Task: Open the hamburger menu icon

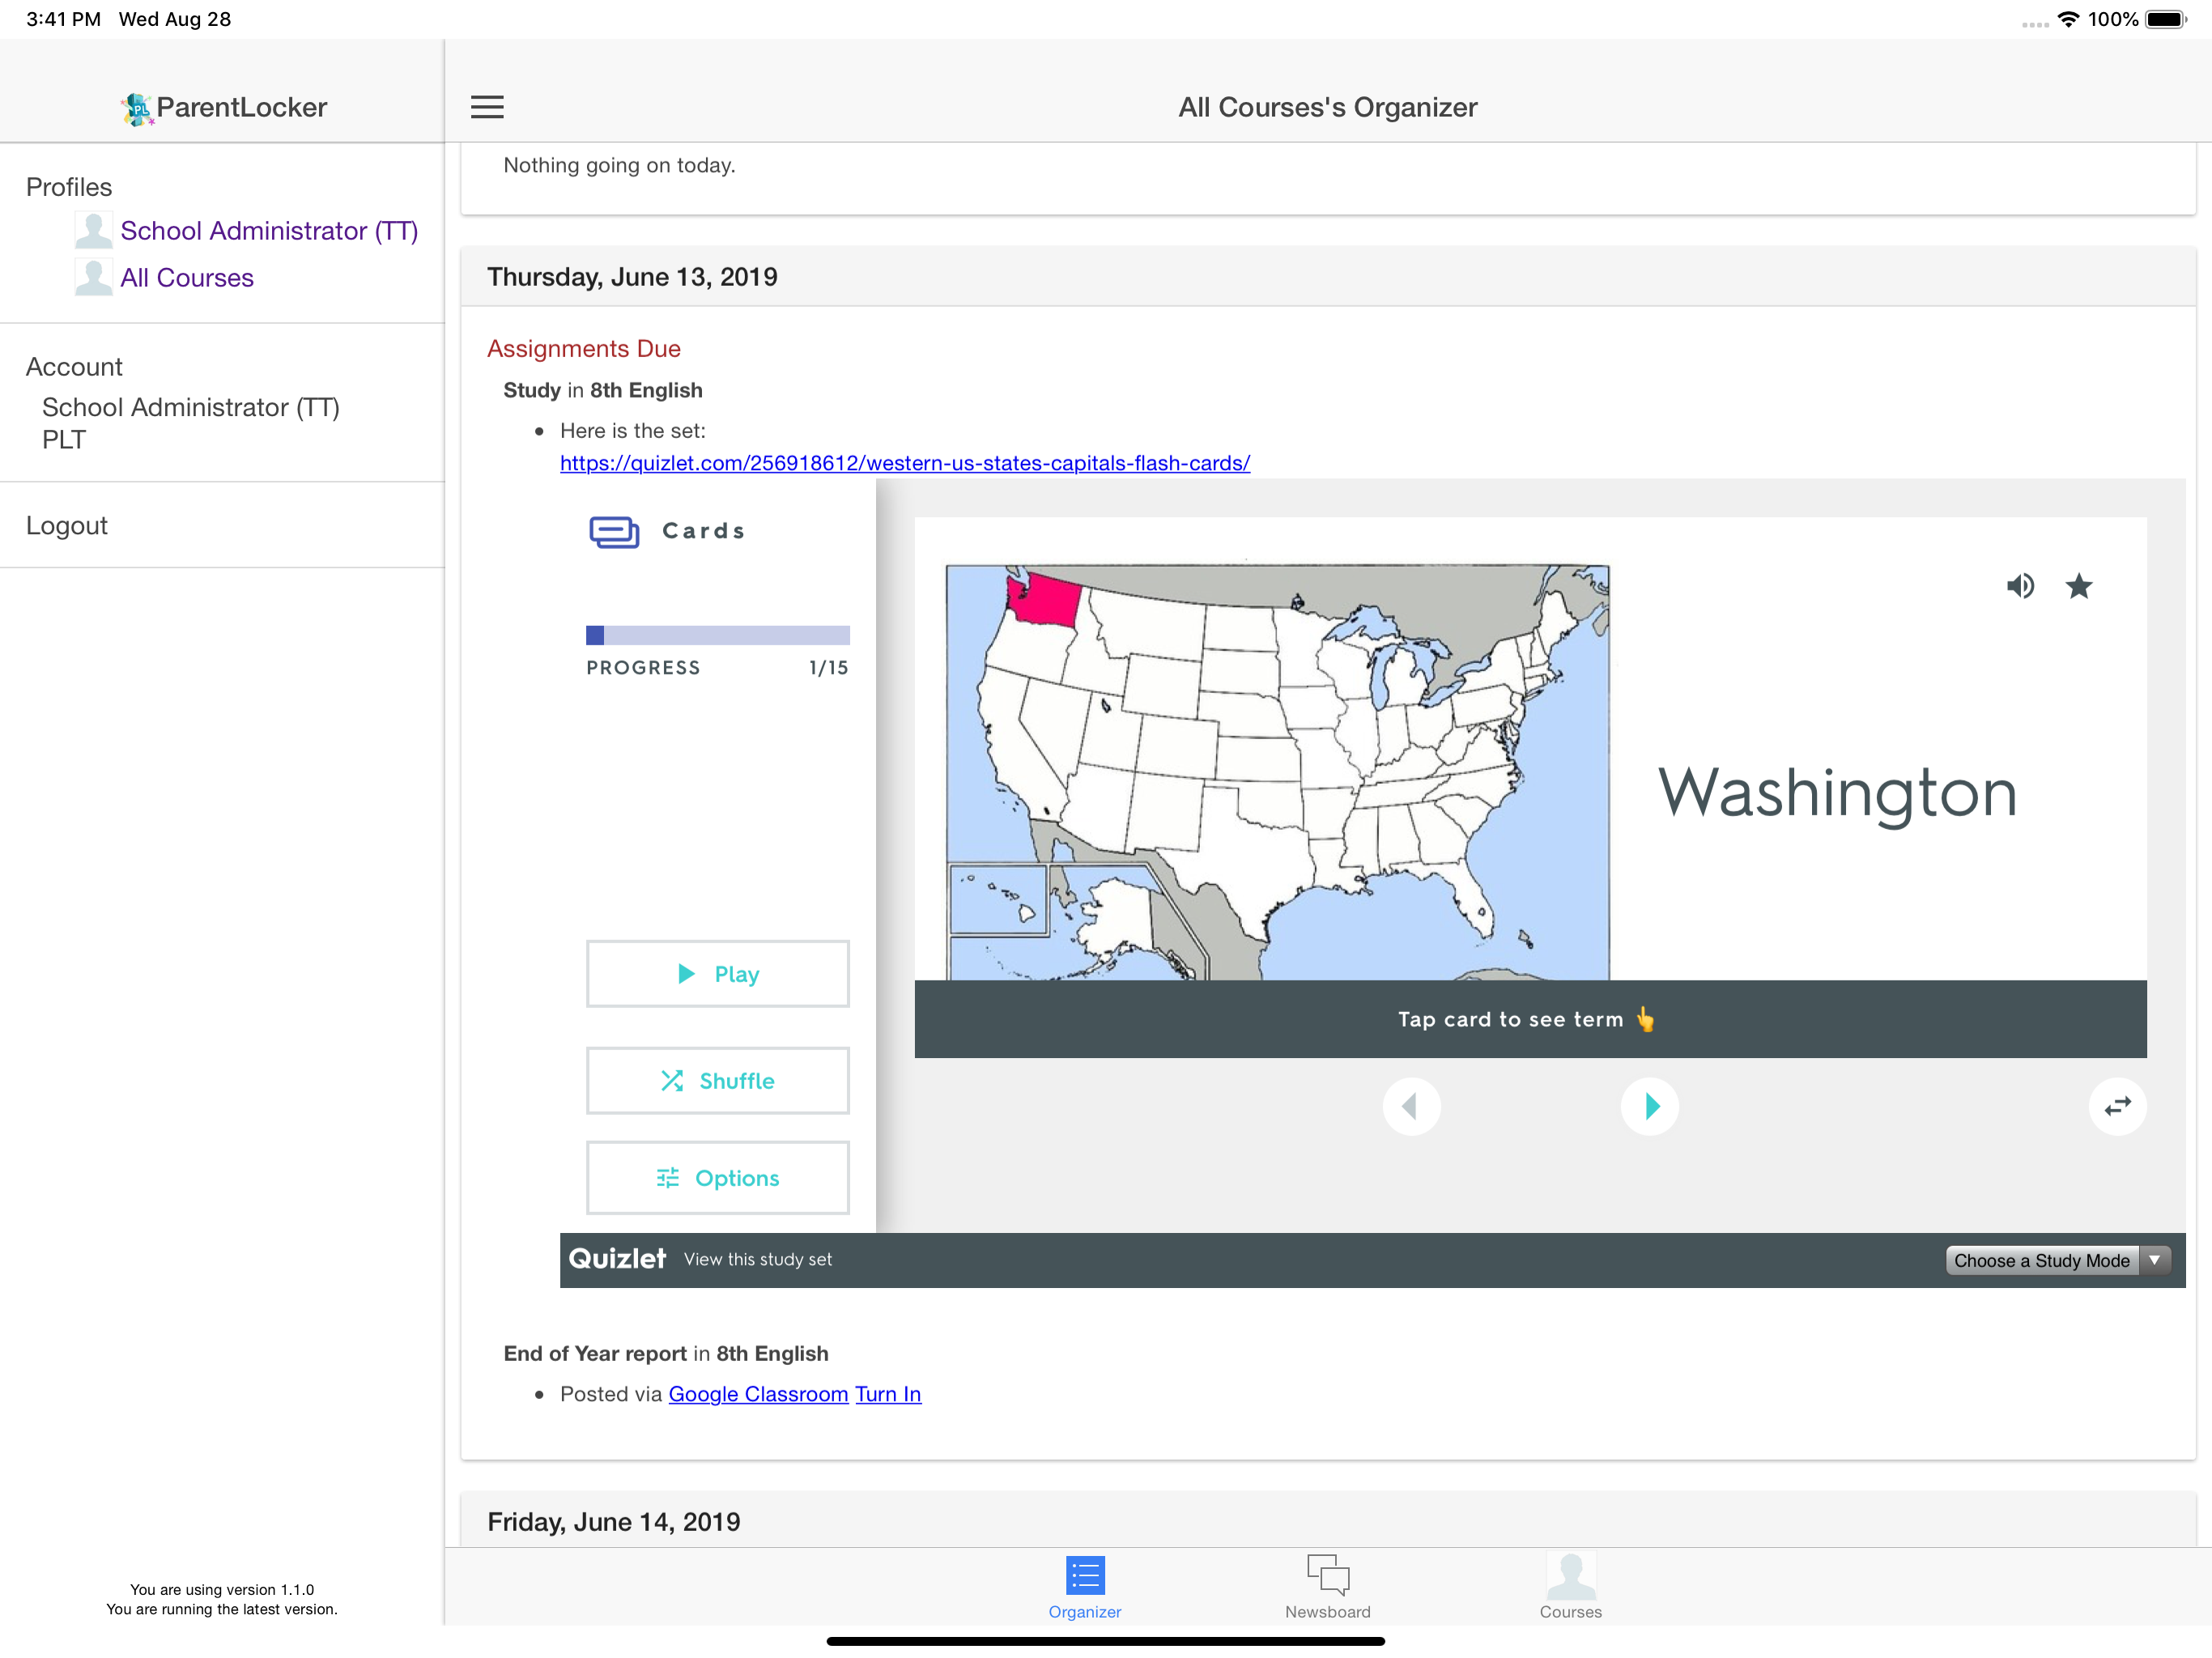Action: click(487, 107)
